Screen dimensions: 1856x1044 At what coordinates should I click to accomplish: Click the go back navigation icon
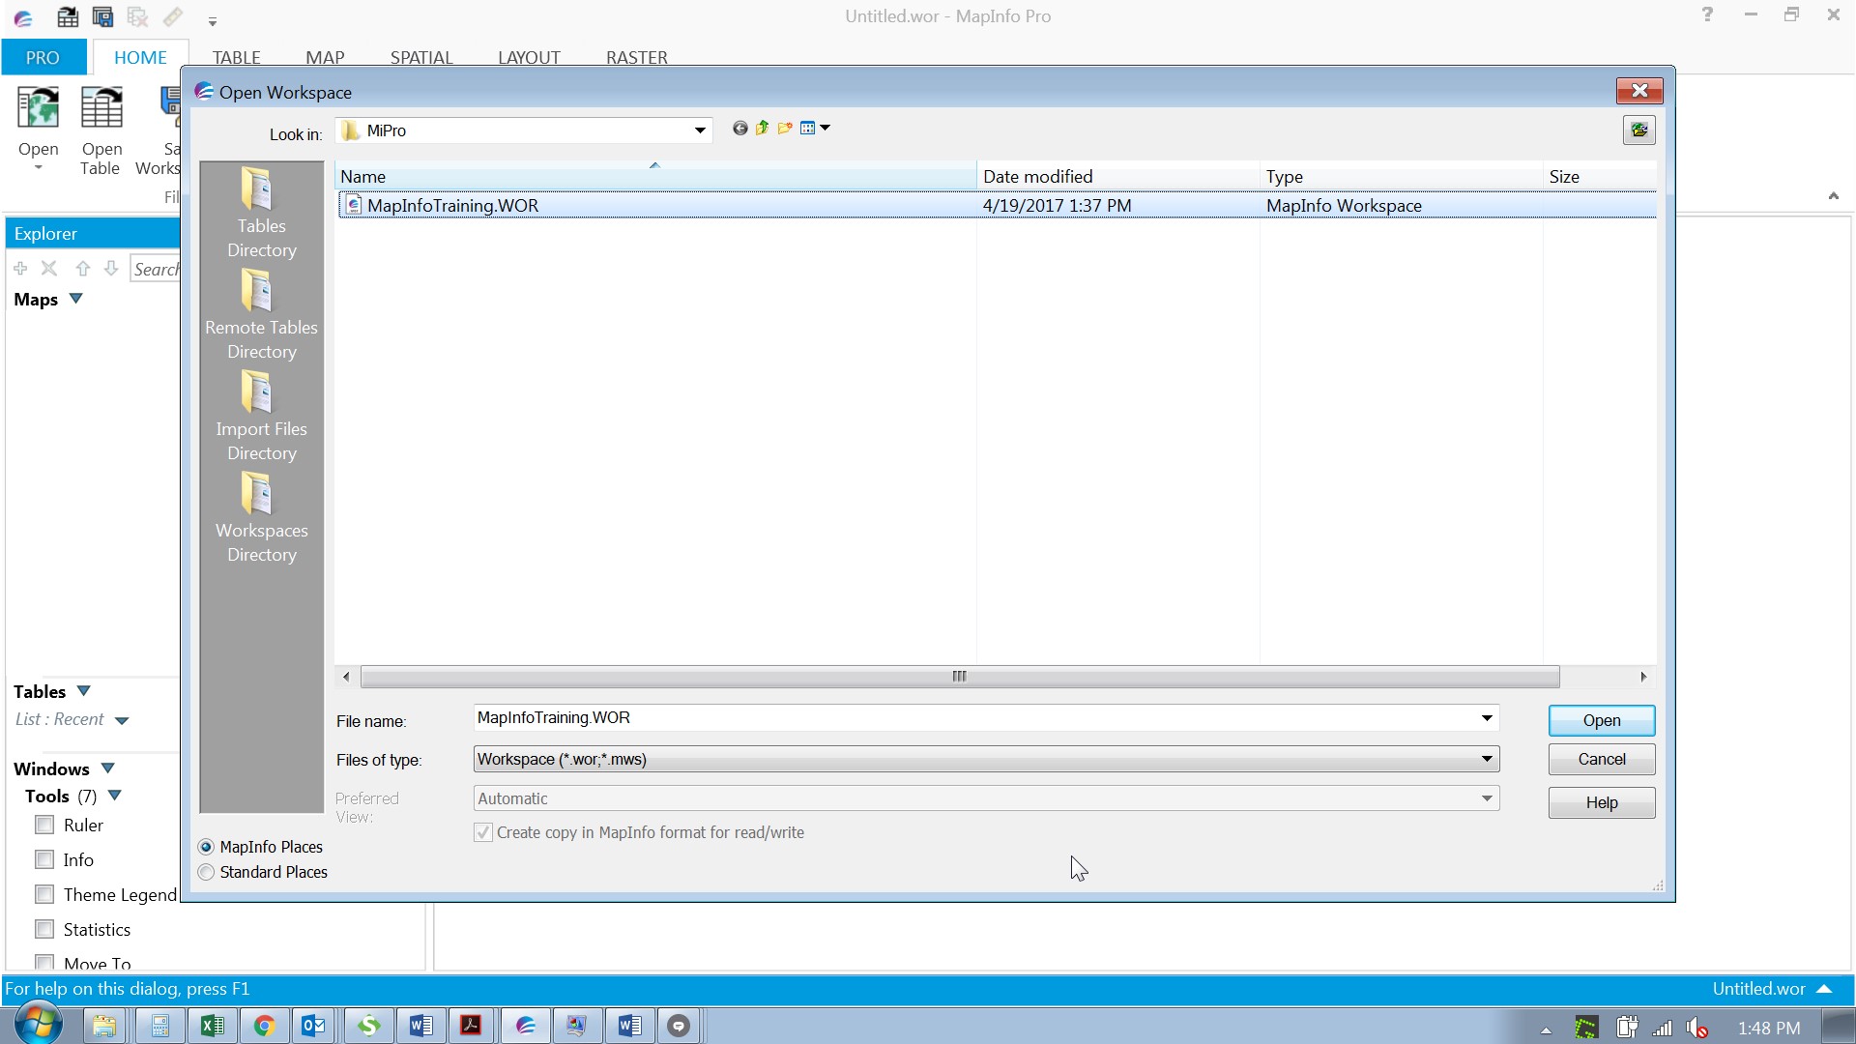coord(739,129)
